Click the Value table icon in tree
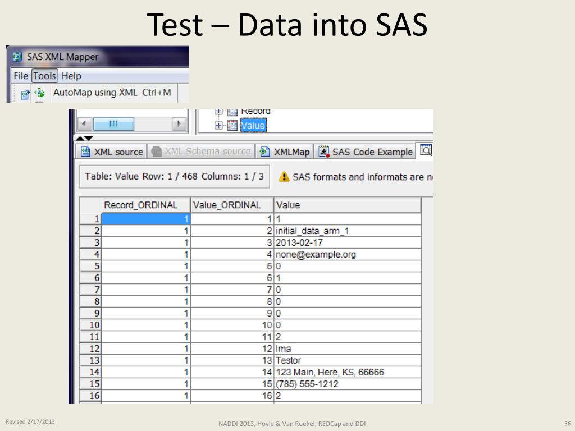The image size is (575, 431). point(232,126)
